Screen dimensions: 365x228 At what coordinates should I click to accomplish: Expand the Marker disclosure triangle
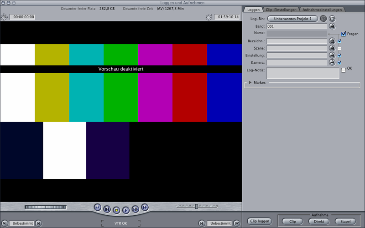[x=250, y=82]
